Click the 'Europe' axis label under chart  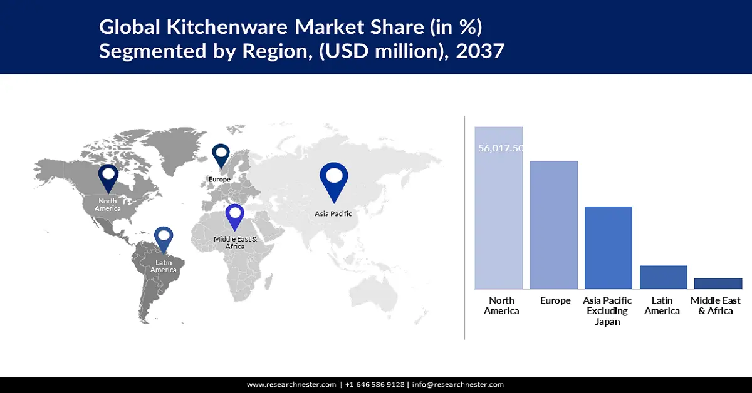555,300
